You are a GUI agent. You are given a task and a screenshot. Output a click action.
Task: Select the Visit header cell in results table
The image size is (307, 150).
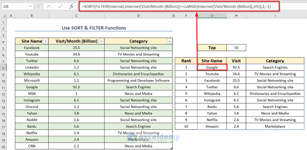pyautogui.click(x=236, y=61)
